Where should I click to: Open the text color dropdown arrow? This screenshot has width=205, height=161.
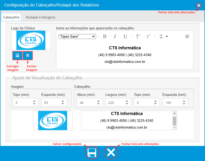coord(167,37)
